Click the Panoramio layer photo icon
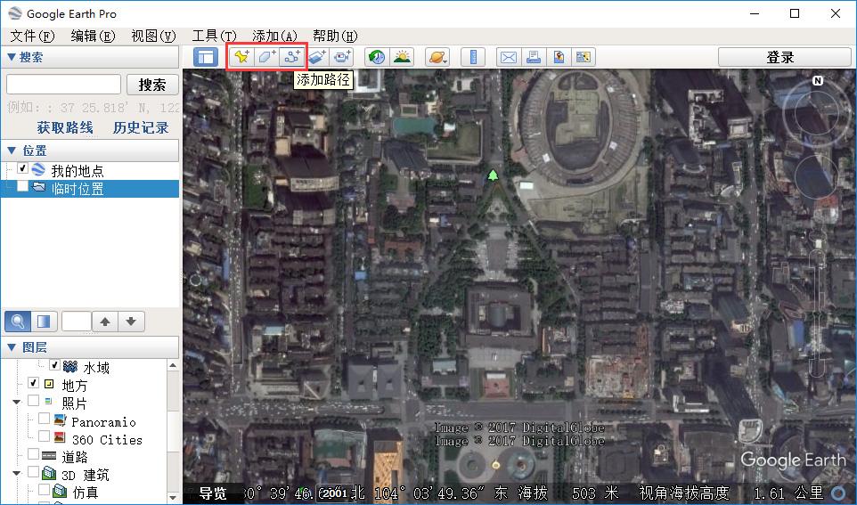 (x=60, y=420)
